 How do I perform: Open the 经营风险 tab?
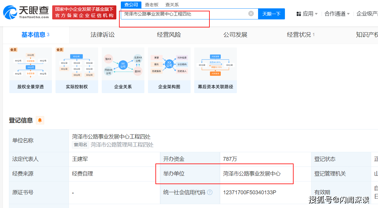(x=169, y=35)
